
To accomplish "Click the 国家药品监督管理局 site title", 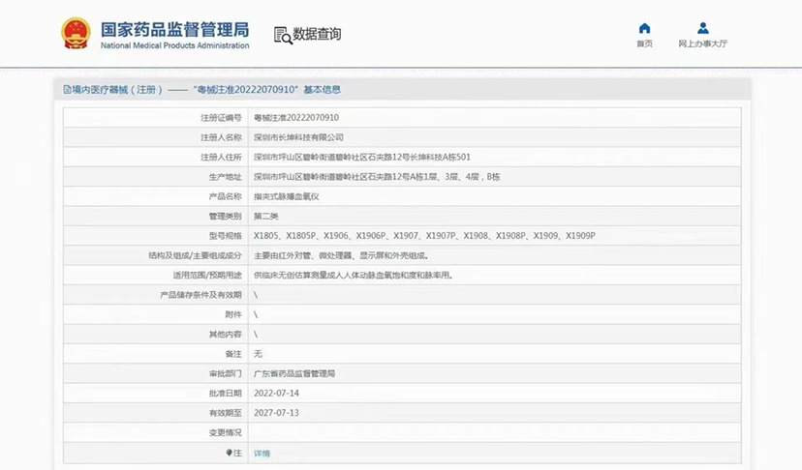I will coord(174,27).
